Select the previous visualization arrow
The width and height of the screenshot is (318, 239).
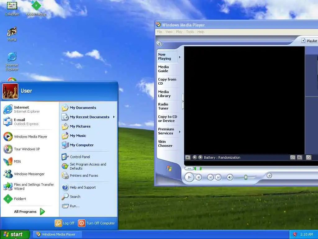pos(195,157)
